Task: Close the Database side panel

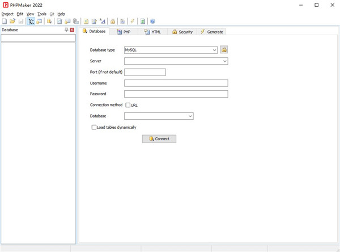Action: (x=72, y=30)
